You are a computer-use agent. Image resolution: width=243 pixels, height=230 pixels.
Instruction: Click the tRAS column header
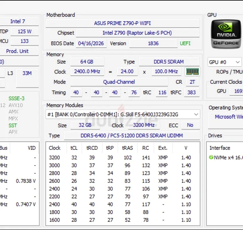[128, 148]
